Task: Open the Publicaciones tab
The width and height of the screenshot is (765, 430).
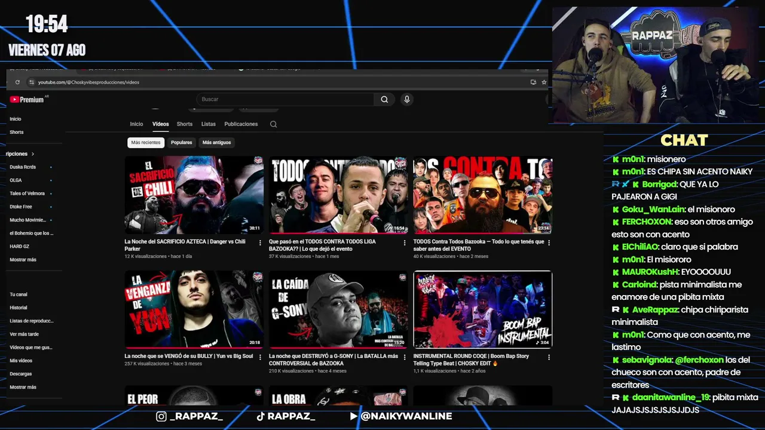Action: tap(241, 124)
